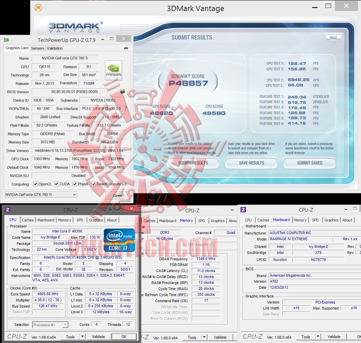Screen dimensions: 361x343
Task: Click the Intel Core i7 4930K name field
Action: tap(67, 231)
